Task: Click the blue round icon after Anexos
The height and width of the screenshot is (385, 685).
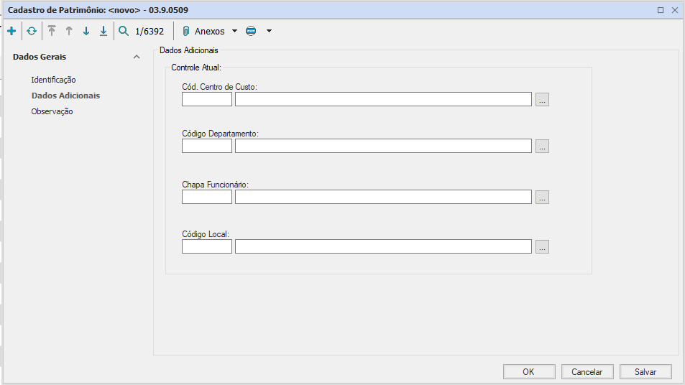Action: pyautogui.click(x=250, y=32)
